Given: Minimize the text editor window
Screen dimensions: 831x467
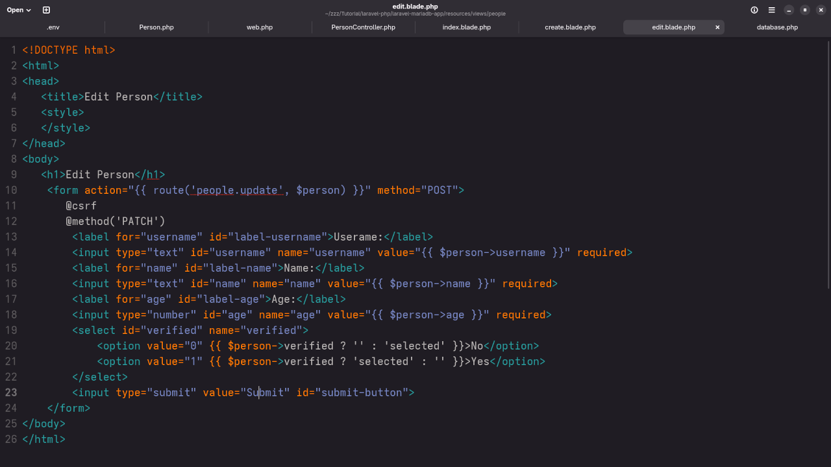Looking at the screenshot, I should coord(789,10).
